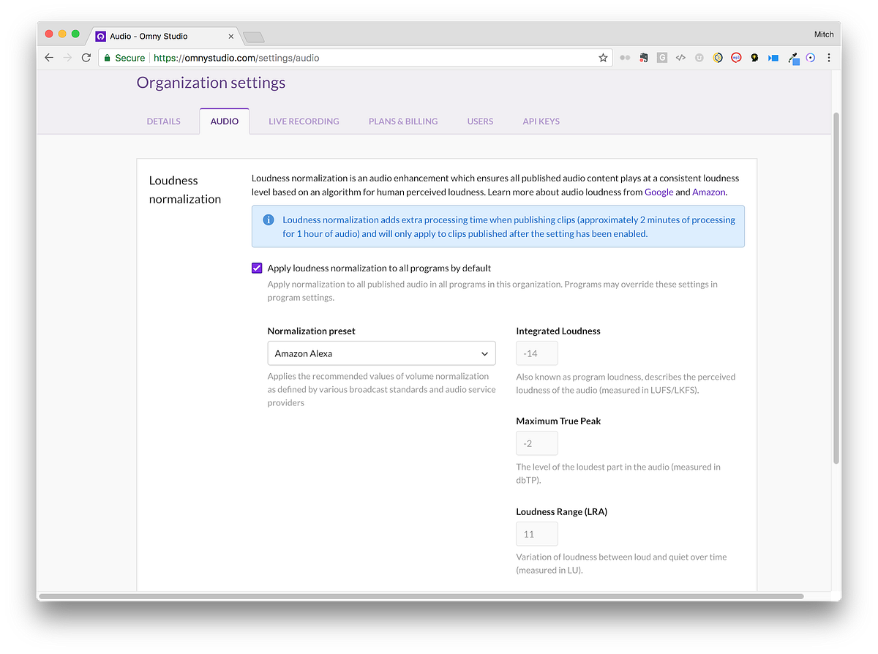
Task: Click the Secure label in address bar
Action: click(x=130, y=58)
